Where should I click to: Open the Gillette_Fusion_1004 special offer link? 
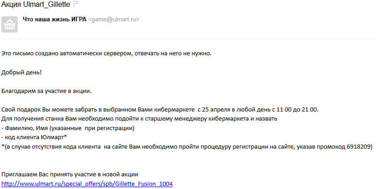(87, 184)
